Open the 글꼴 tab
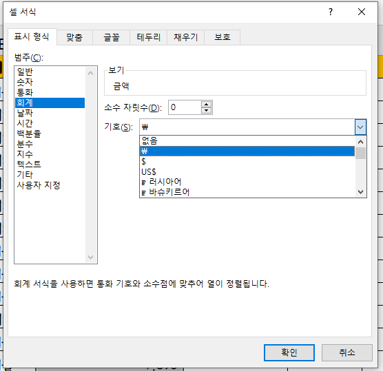The image size is (383, 371). point(112,37)
